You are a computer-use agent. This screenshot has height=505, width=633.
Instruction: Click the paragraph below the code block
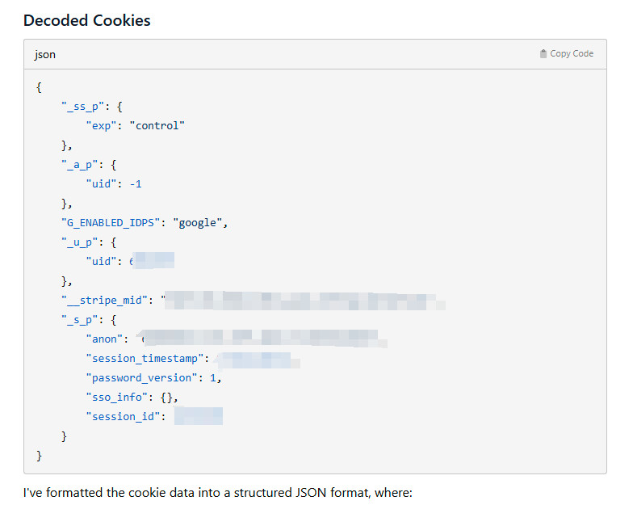(x=218, y=490)
